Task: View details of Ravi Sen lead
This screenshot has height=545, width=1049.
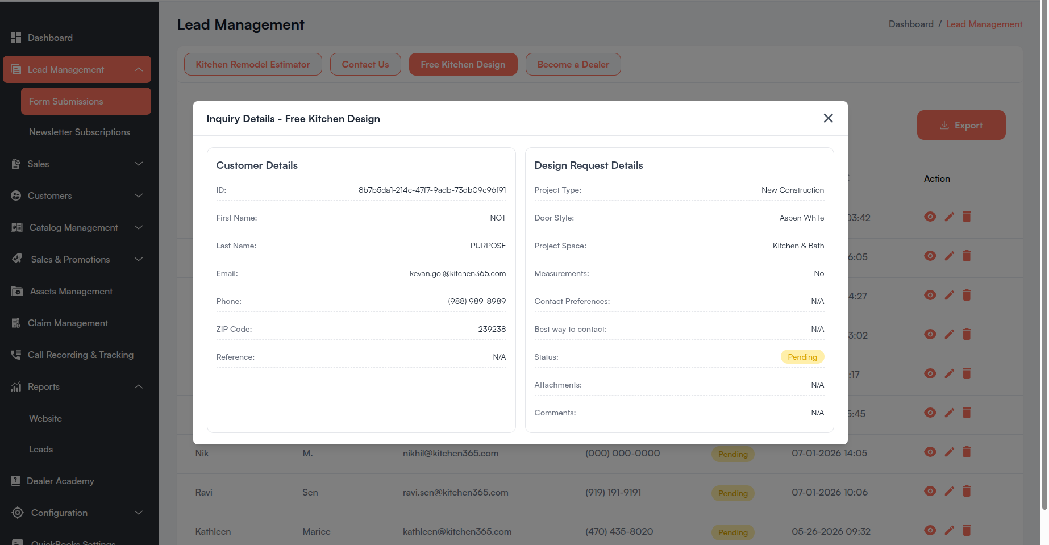Action: point(930,492)
